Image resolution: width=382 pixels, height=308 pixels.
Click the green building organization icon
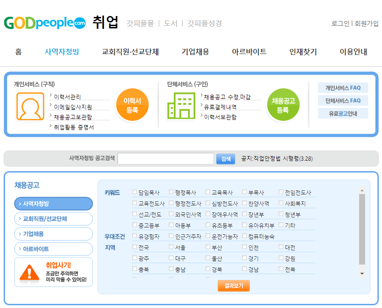(x=181, y=106)
